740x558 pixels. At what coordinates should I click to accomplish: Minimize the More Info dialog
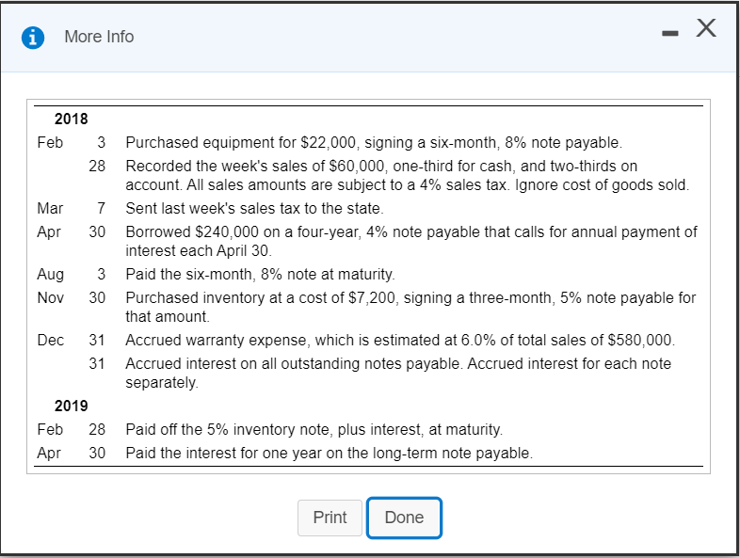670,33
